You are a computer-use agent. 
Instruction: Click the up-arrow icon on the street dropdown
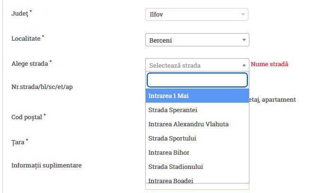(244, 65)
